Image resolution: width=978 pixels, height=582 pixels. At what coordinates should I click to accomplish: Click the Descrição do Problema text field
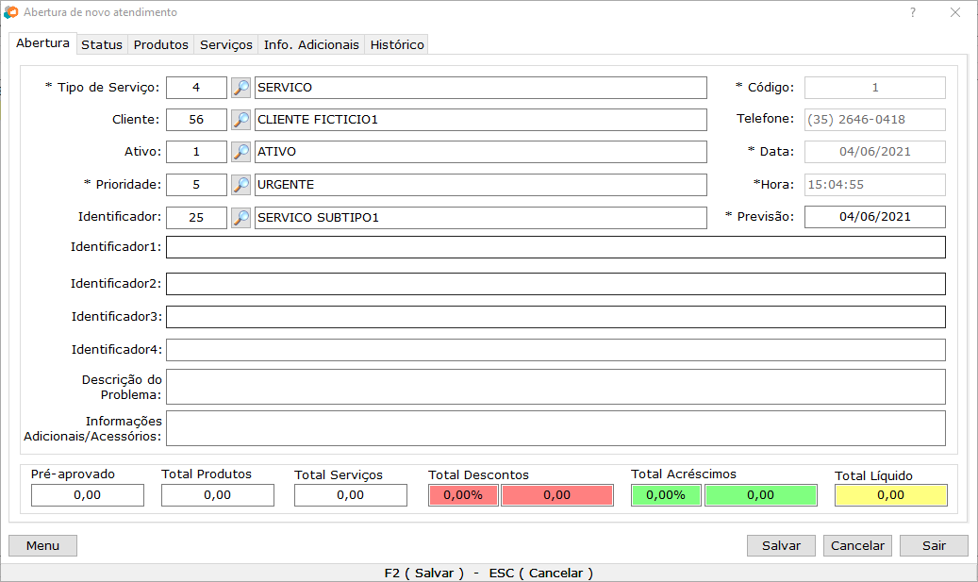click(555, 387)
